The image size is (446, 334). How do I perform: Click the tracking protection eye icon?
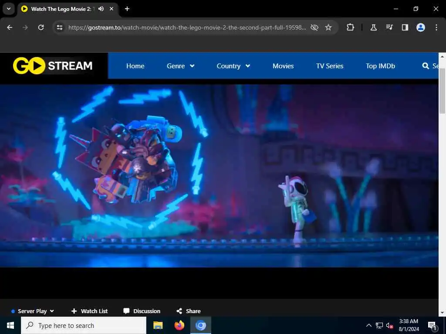[x=314, y=27]
